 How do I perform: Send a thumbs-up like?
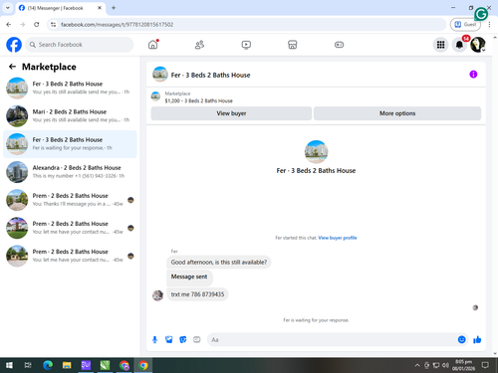[477, 339]
